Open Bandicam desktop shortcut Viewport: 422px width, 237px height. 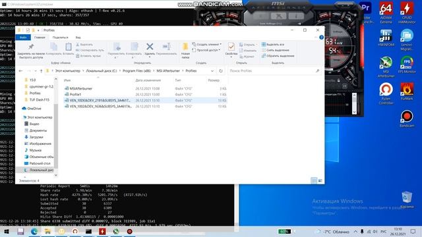(x=407, y=118)
